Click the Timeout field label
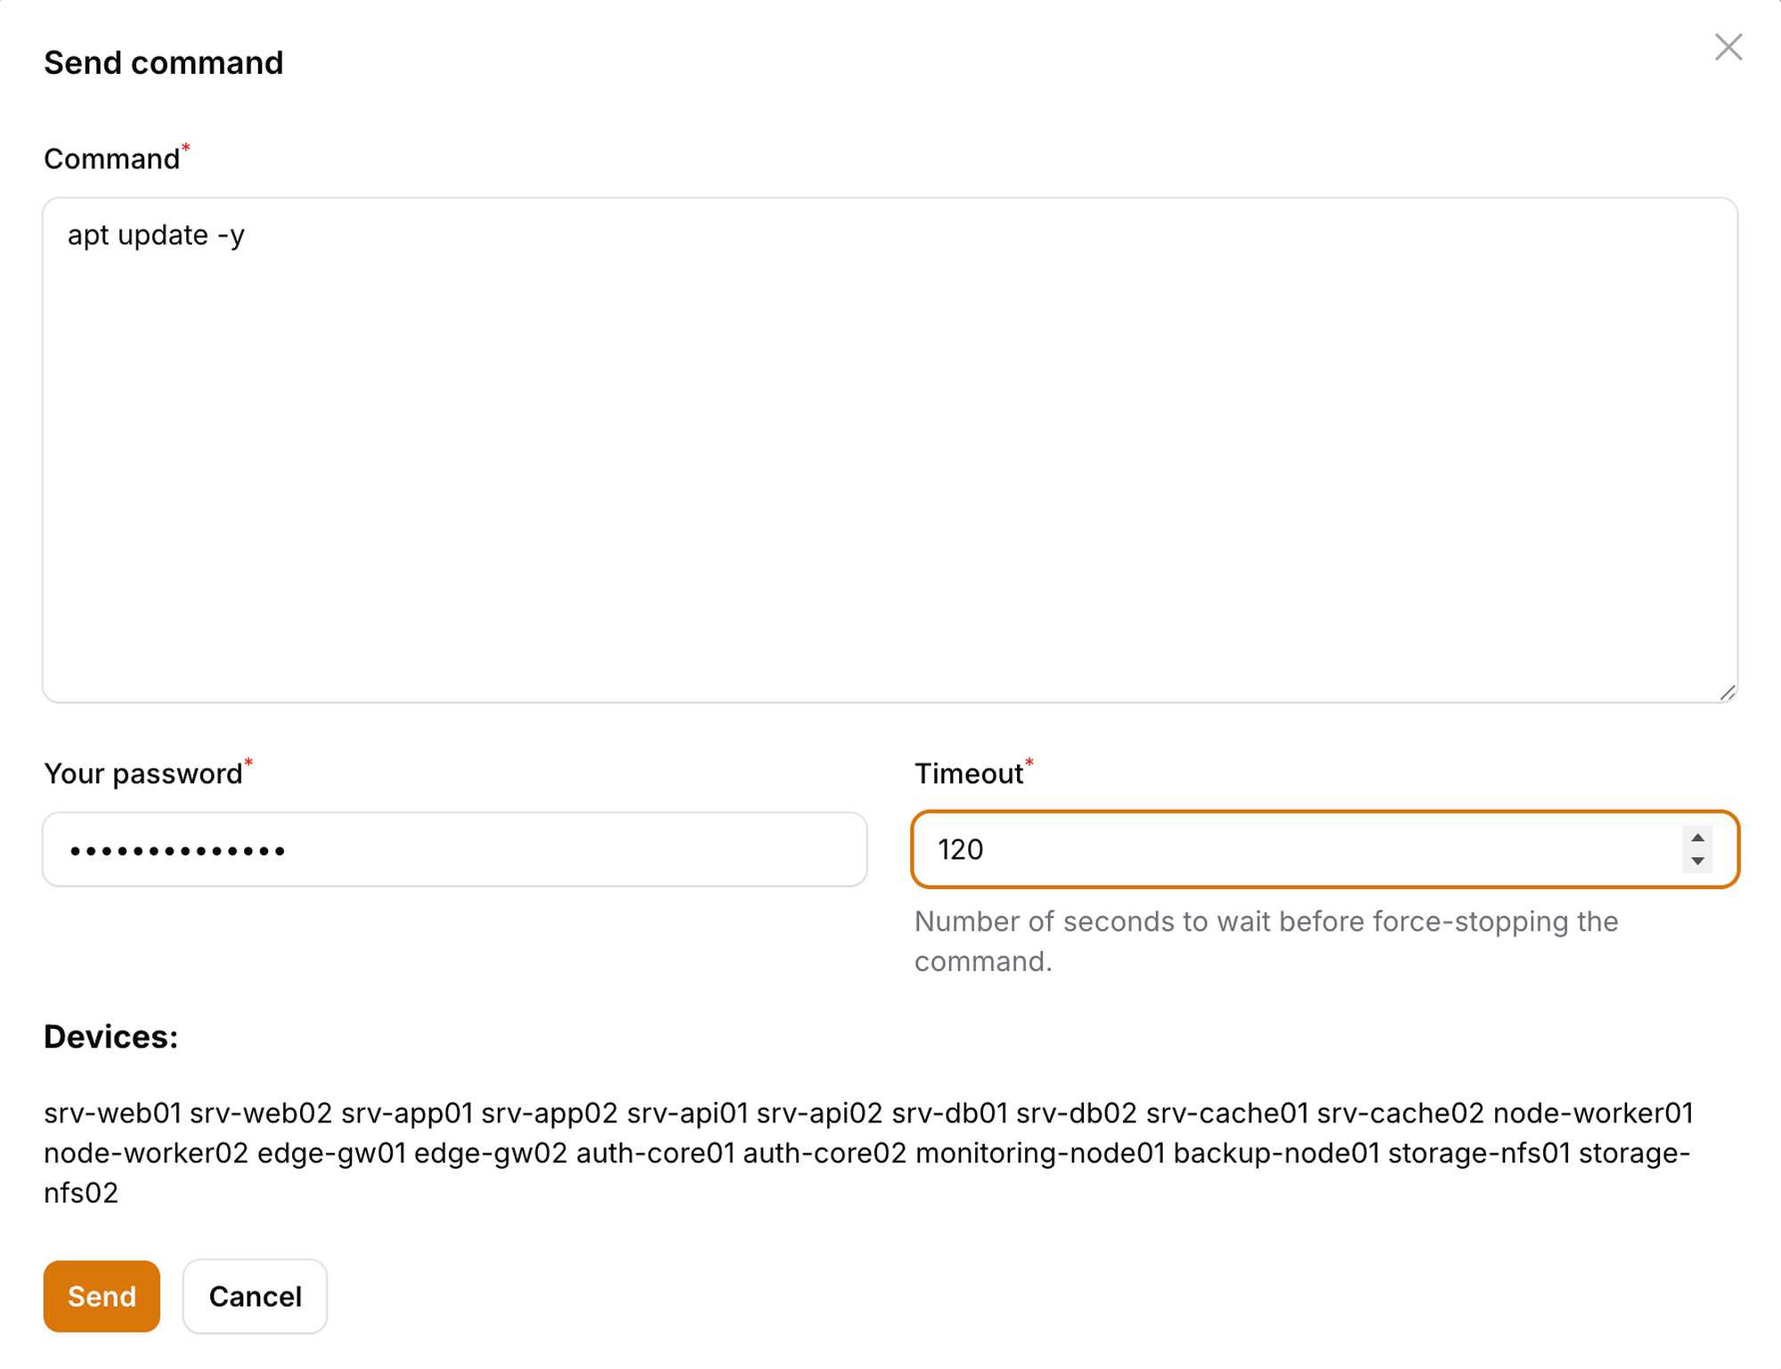Screen dimensions: 1781x1369 (968, 774)
